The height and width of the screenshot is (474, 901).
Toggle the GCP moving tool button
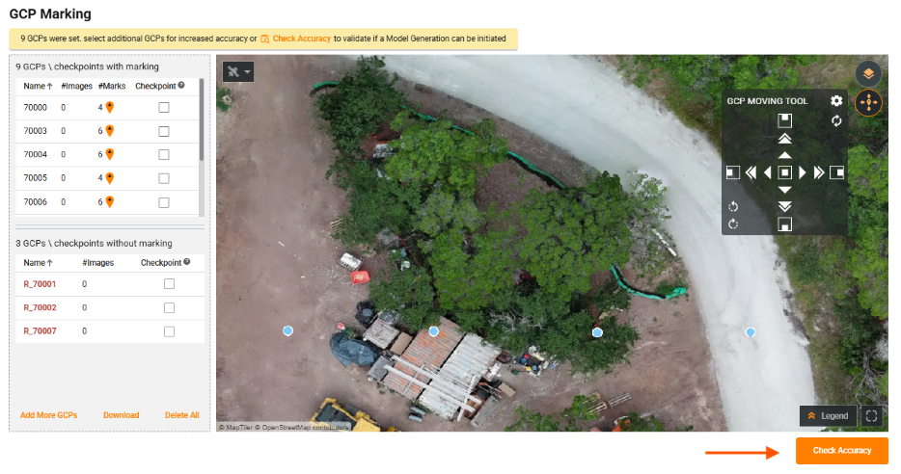pyautogui.click(x=868, y=103)
